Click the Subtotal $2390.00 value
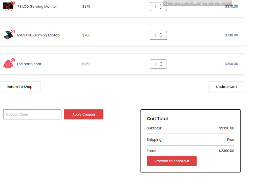This screenshot has width=253, height=190. coord(226,128)
